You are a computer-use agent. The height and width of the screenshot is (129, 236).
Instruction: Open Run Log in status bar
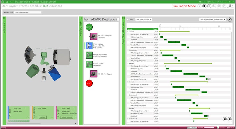(x=231, y=128)
